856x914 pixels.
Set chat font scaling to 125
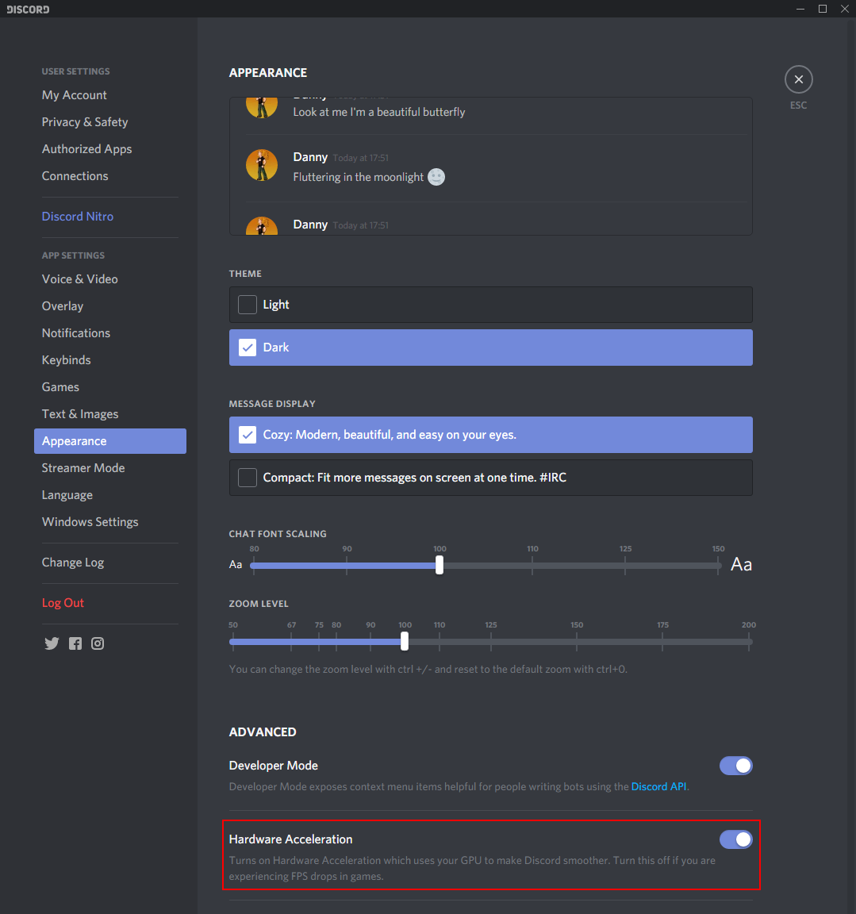tap(625, 566)
